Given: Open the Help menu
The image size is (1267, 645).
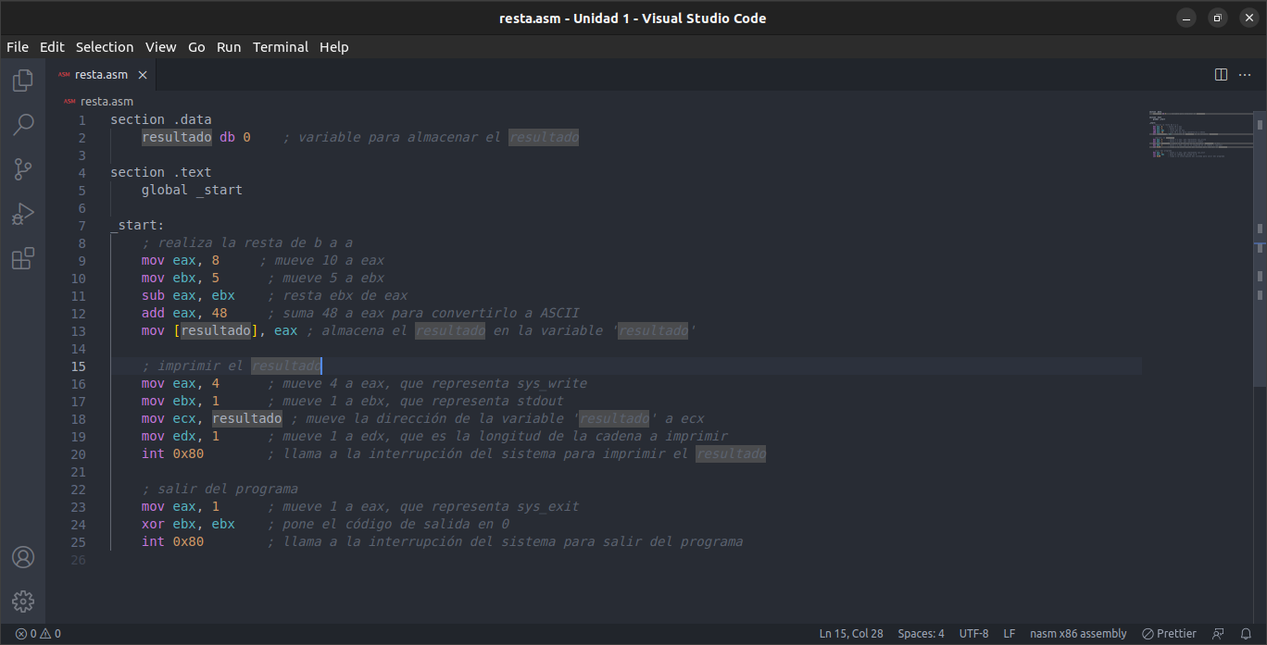Looking at the screenshot, I should coord(334,47).
